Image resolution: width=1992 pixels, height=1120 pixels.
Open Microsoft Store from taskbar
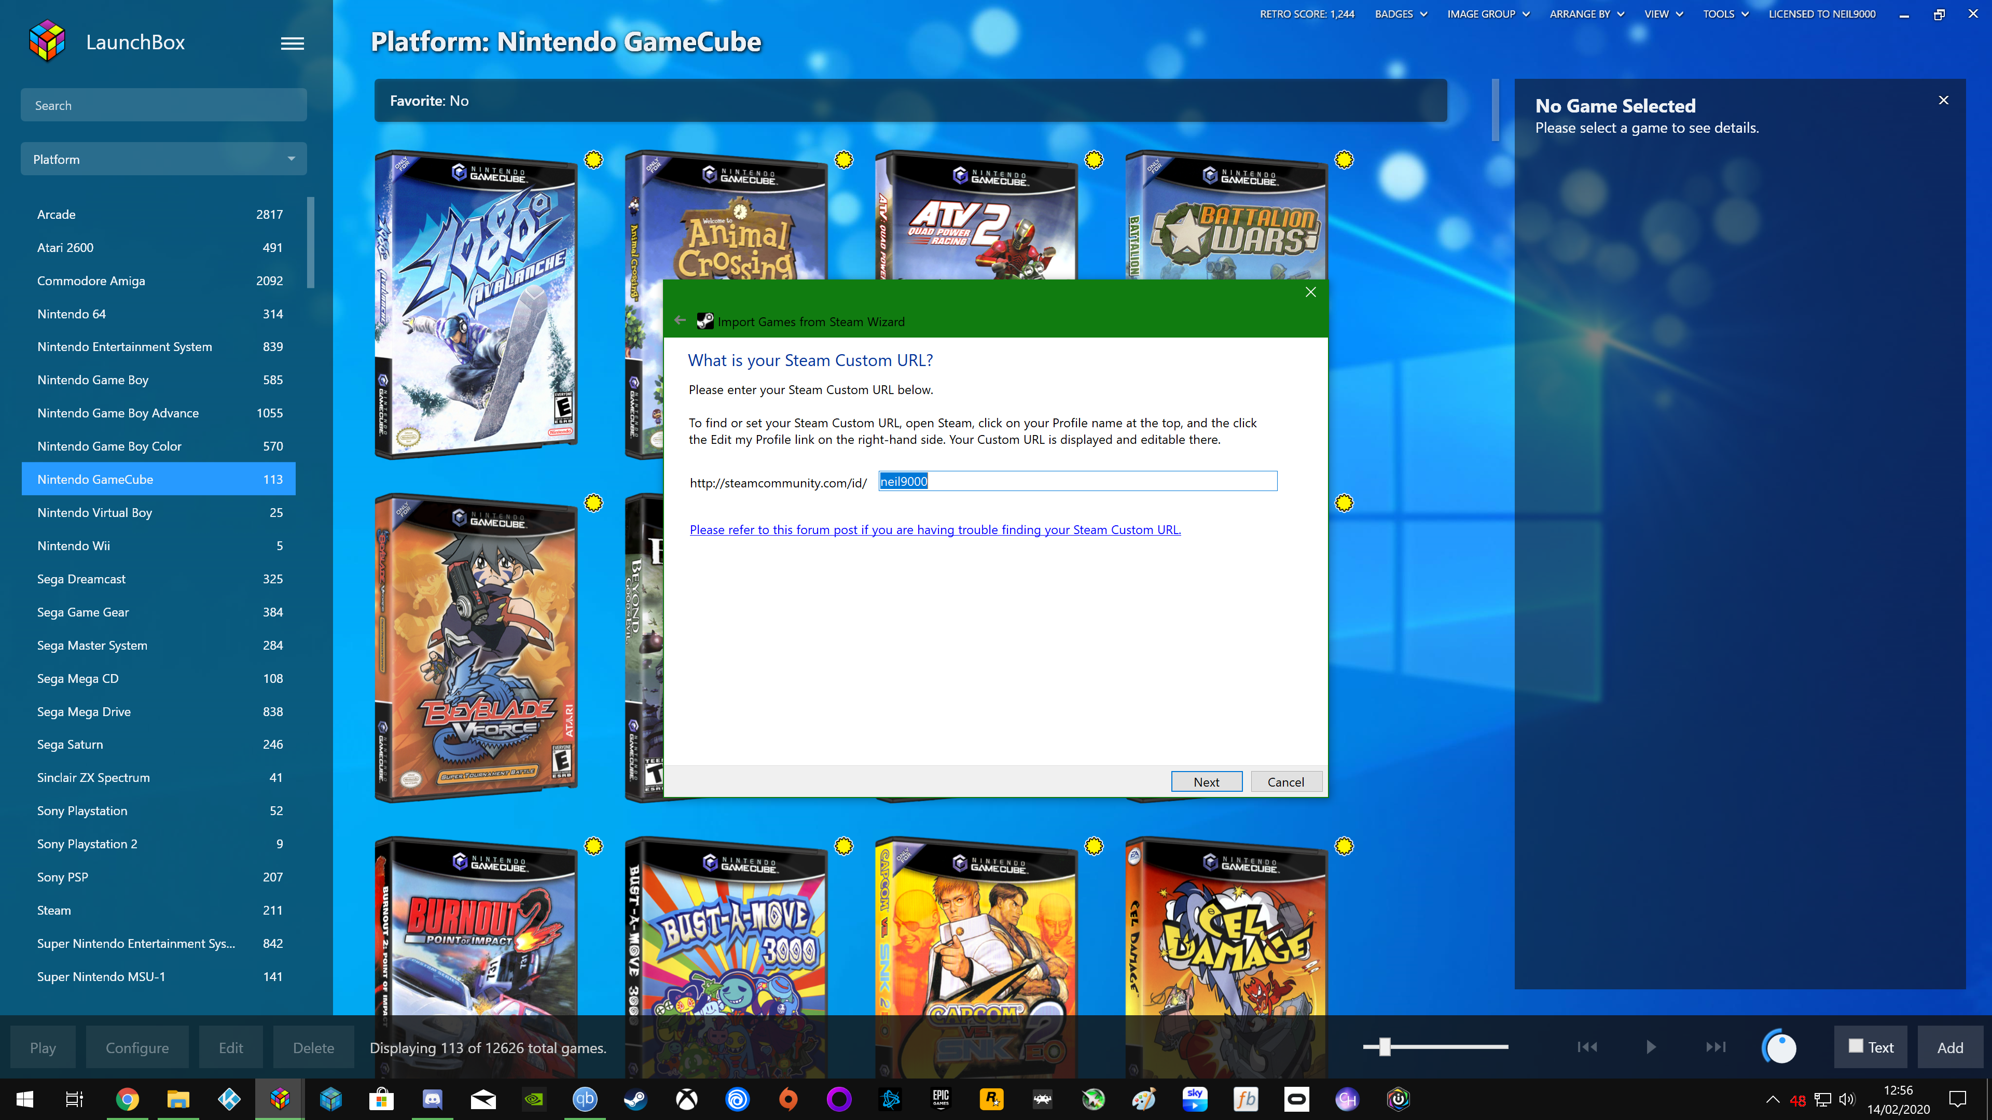click(381, 1099)
